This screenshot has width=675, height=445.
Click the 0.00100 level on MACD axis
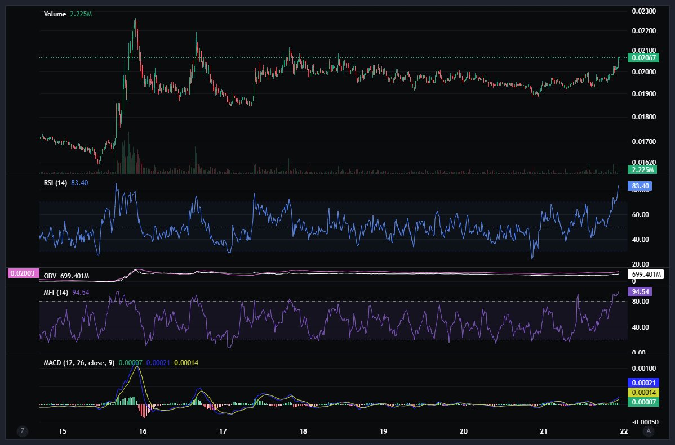[643, 368]
